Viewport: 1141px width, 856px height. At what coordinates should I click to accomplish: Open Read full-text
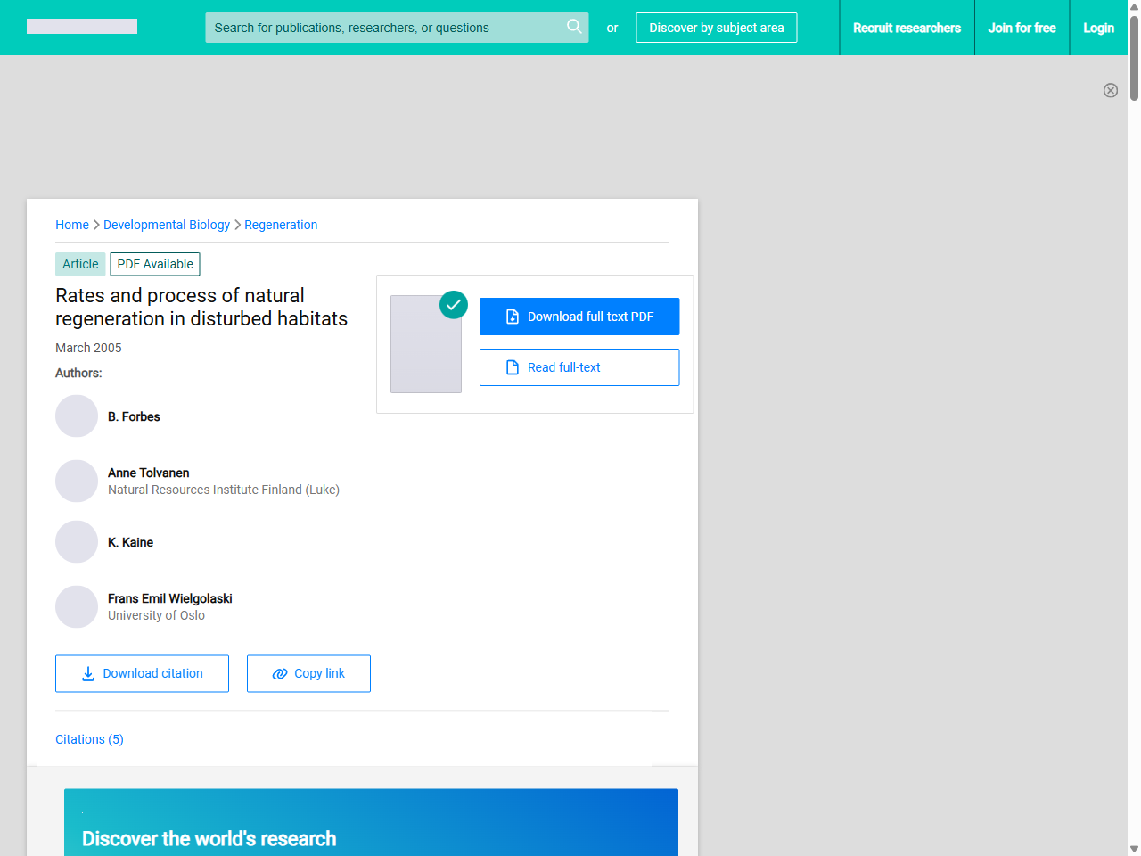click(x=579, y=367)
